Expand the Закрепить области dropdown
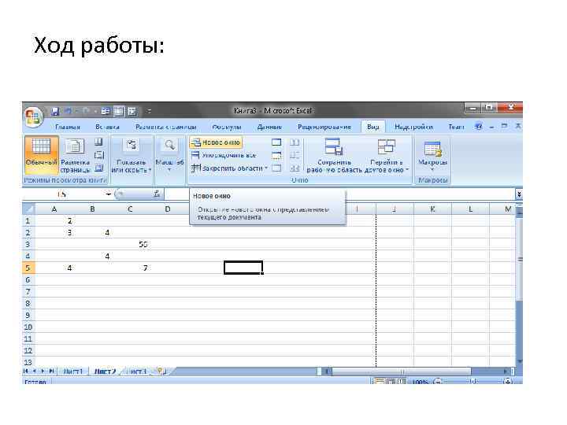 229,168
